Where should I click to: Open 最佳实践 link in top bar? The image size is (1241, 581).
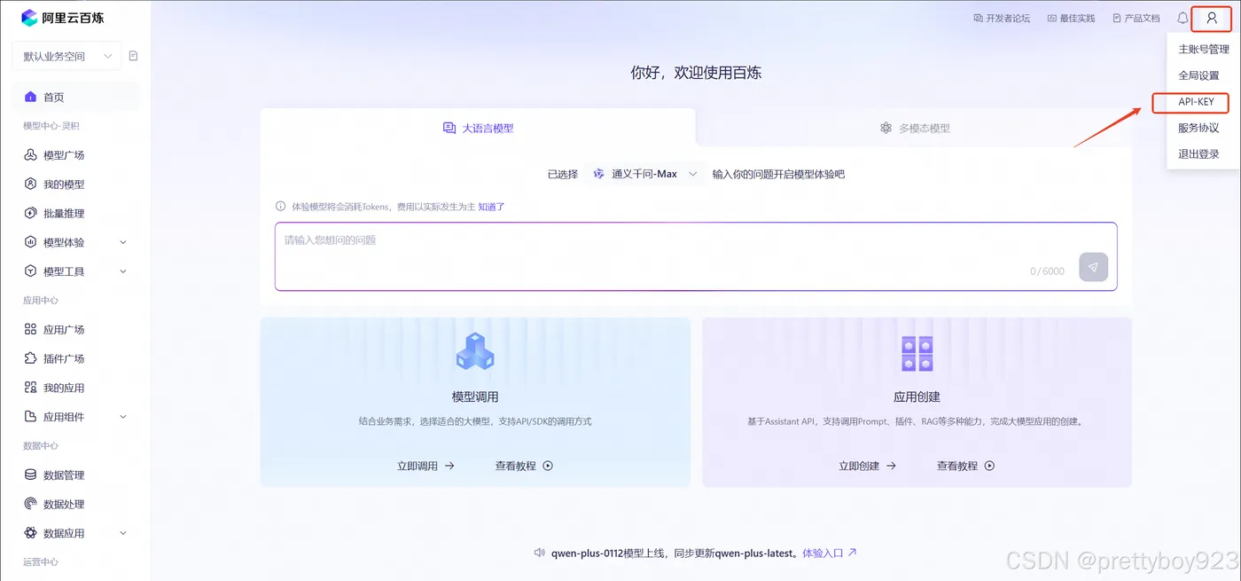tap(1071, 18)
